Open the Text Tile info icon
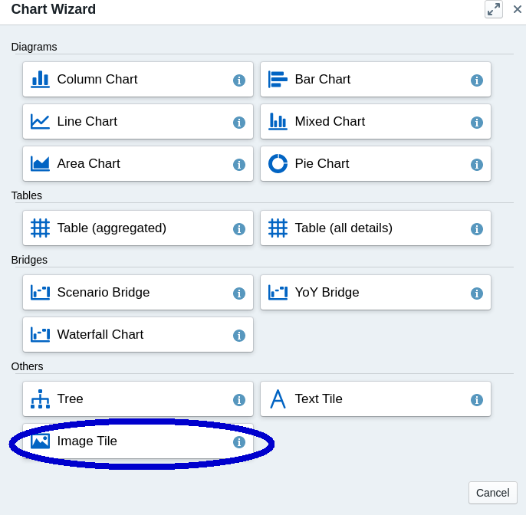526x515 pixels. [477, 400]
